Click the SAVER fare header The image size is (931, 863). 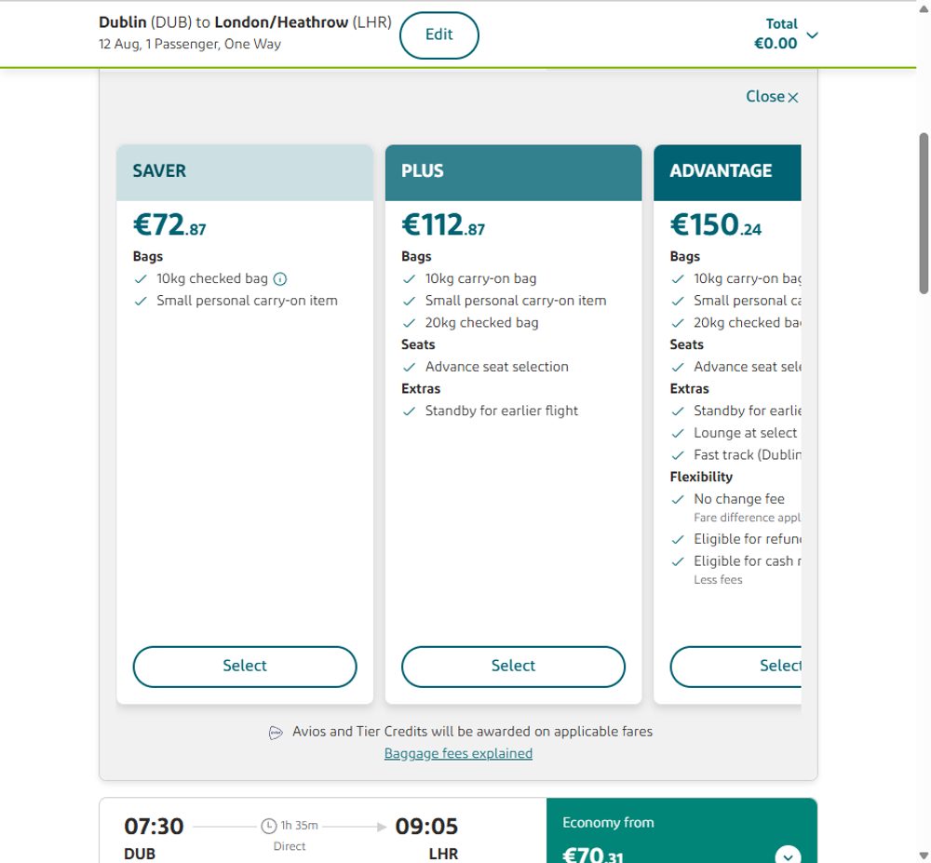pos(245,172)
